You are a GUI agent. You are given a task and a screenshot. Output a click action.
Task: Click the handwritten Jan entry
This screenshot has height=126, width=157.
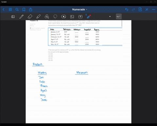click(41, 77)
